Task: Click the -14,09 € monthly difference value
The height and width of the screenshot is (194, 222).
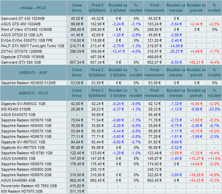Action: coord(176,46)
